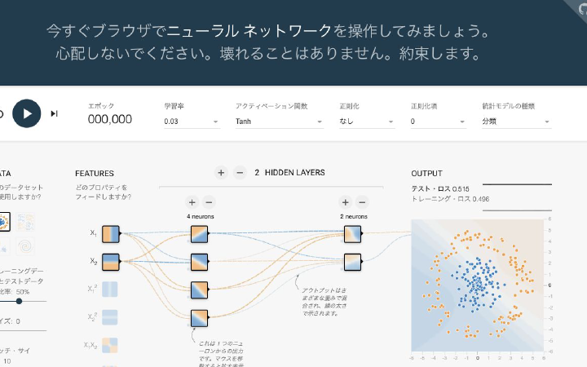Click the OUTPUT heading
Screen dimensions: 587x367
426,174
